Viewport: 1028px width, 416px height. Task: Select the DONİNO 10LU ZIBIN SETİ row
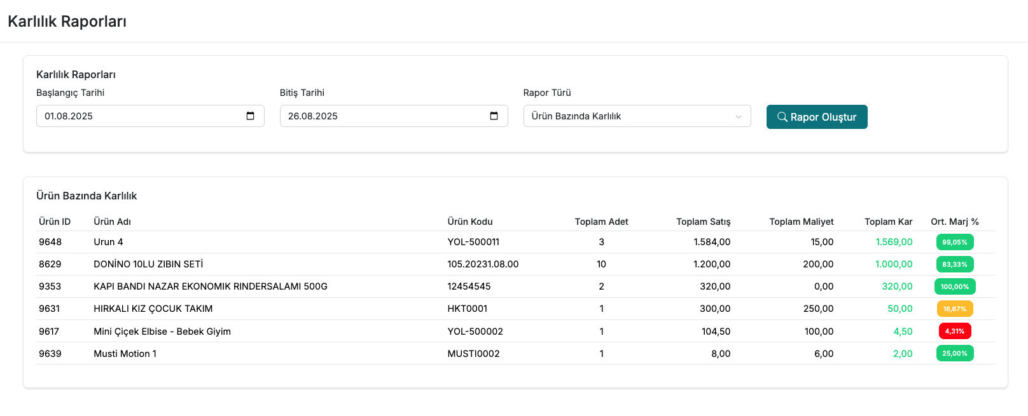148,264
